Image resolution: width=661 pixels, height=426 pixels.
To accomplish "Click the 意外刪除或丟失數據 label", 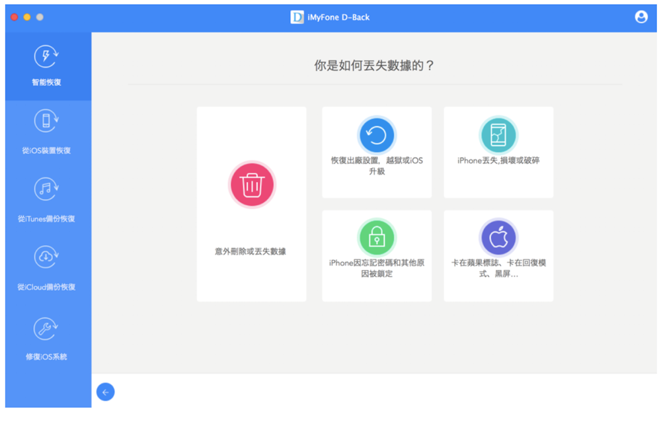I will [x=251, y=251].
